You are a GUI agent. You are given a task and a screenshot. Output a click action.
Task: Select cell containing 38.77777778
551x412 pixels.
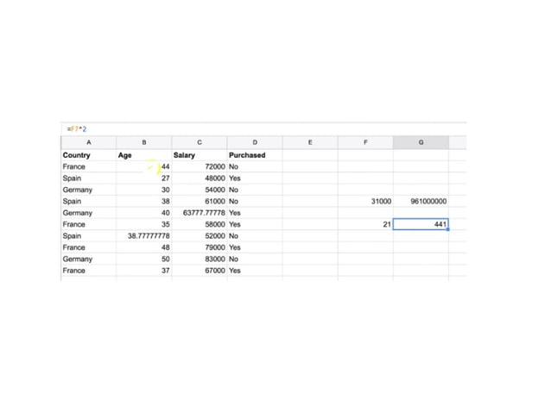coord(143,235)
